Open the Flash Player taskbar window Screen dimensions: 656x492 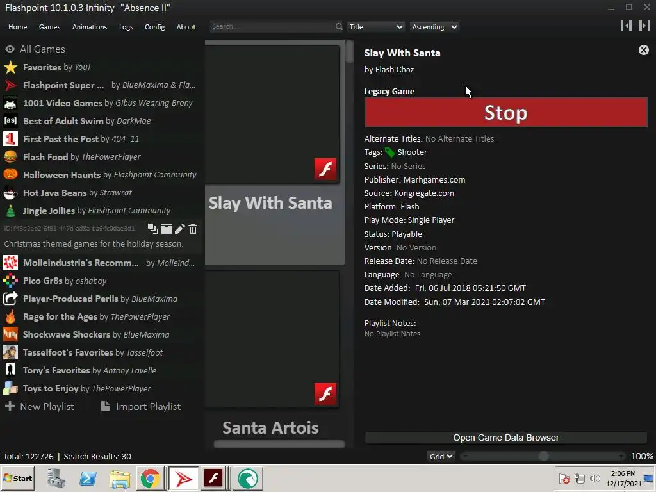click(x=214, y=478)
